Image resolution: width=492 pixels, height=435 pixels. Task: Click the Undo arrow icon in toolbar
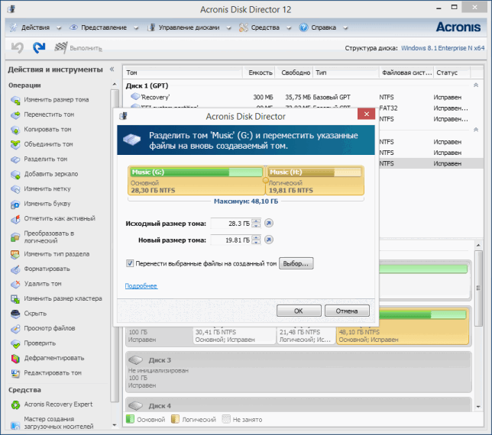click(18, 47)
